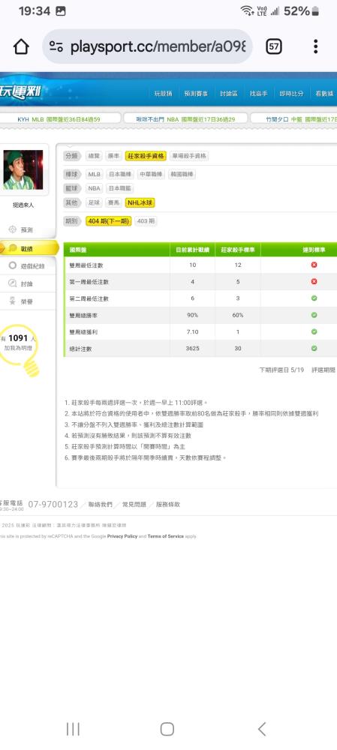337x750 pixels.
Task: Open 預測賽事 in the top navigation
Action: [196, 94]
